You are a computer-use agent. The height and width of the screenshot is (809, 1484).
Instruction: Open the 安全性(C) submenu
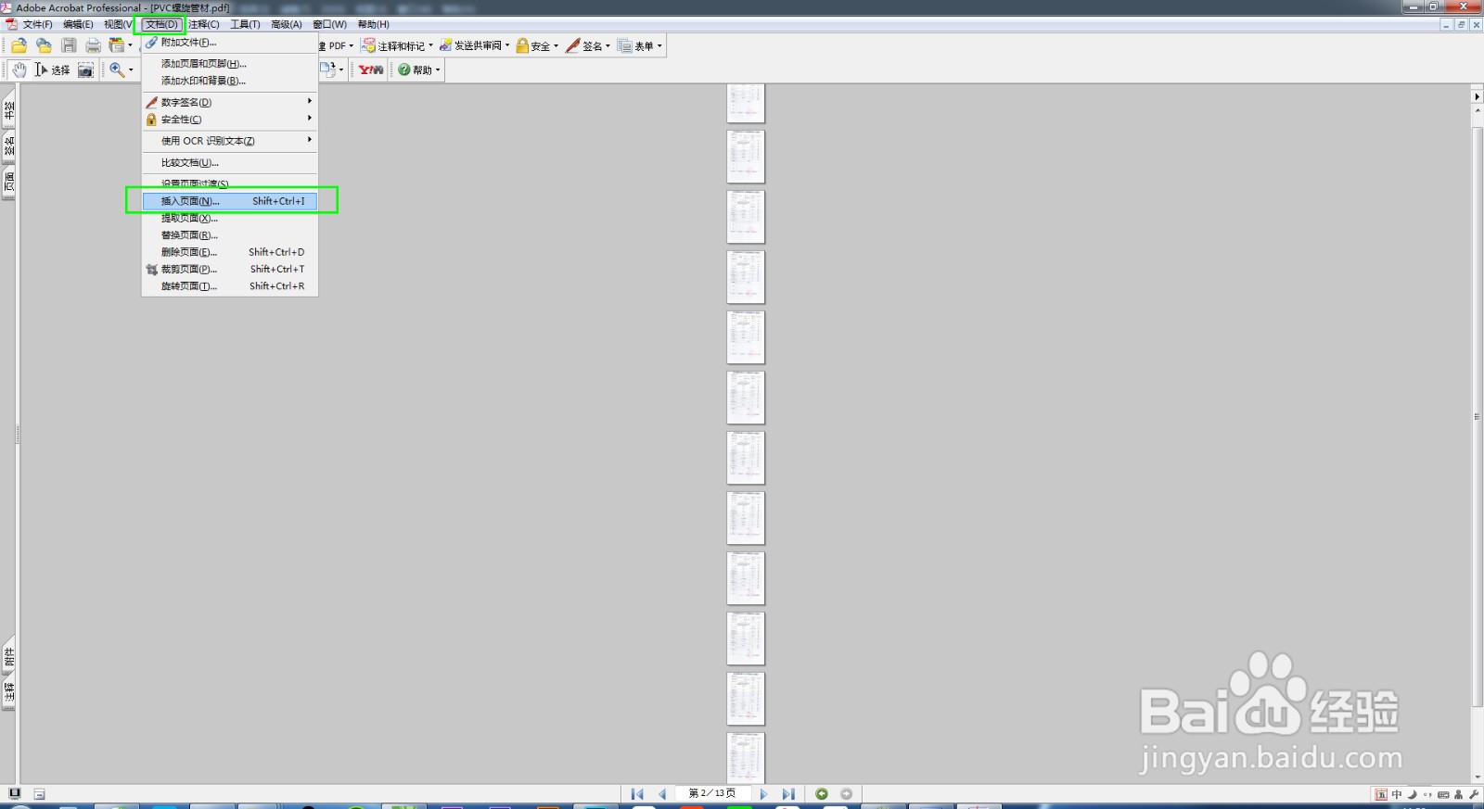pos(229,120)
